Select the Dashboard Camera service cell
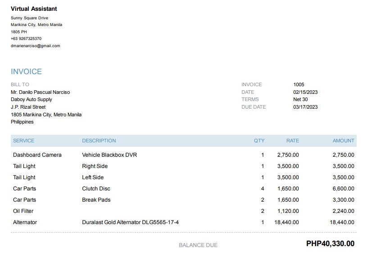The image size is (367, 256). tap(37, 155)
